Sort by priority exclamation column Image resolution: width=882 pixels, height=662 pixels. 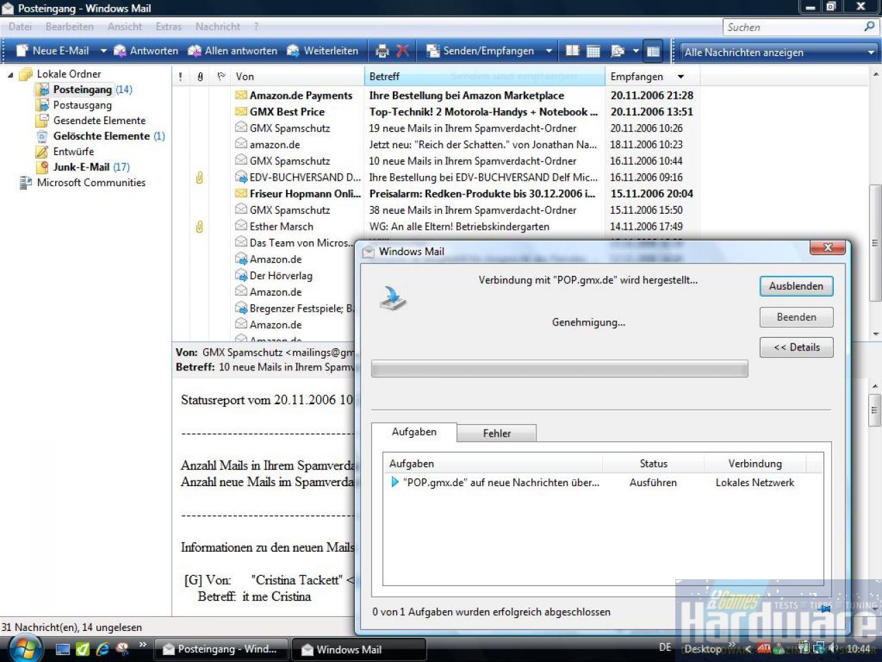pyautogui.click(x=181, y=77)
